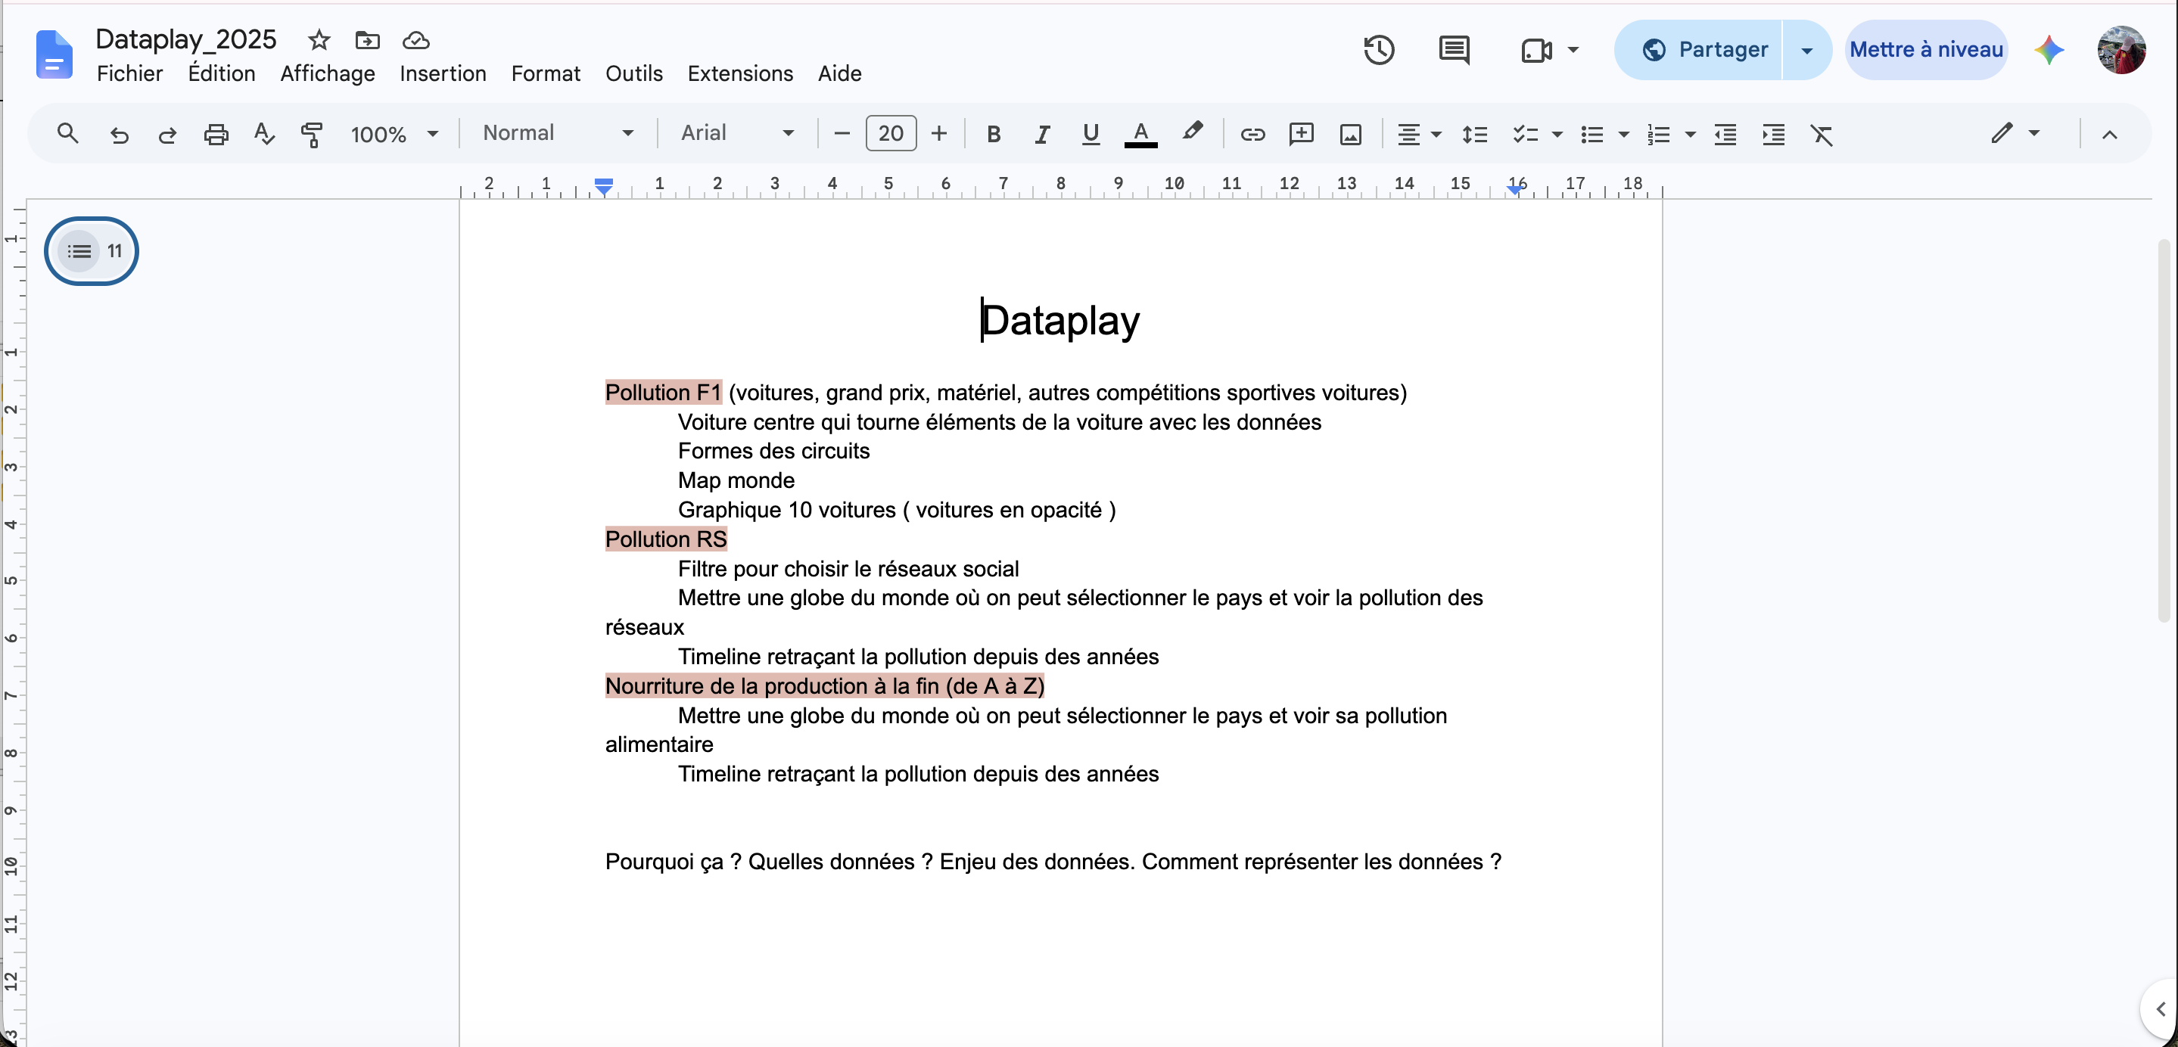Screen dimensions: 2178x1047
Task: Click the Partager button
Action: click(1697, 50)
